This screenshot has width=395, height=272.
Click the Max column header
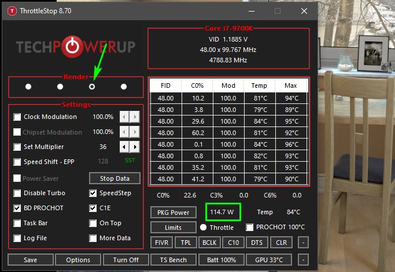click(291, 85)
